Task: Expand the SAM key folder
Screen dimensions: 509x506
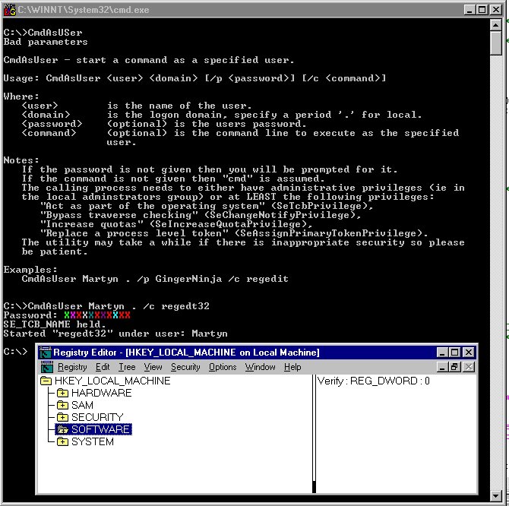Action: 62,405
